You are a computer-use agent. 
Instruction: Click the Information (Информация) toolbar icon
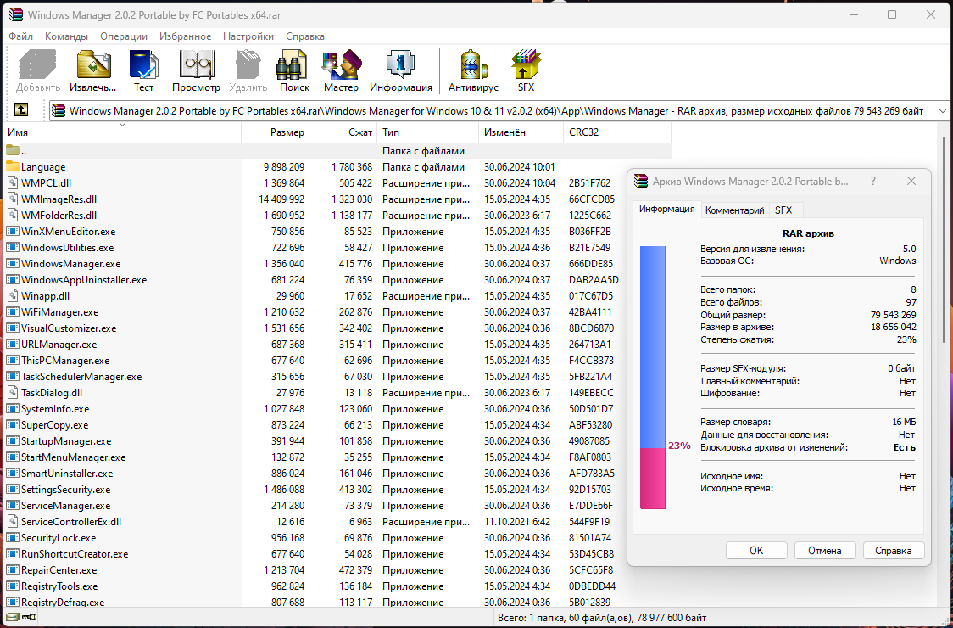[400, 70]
